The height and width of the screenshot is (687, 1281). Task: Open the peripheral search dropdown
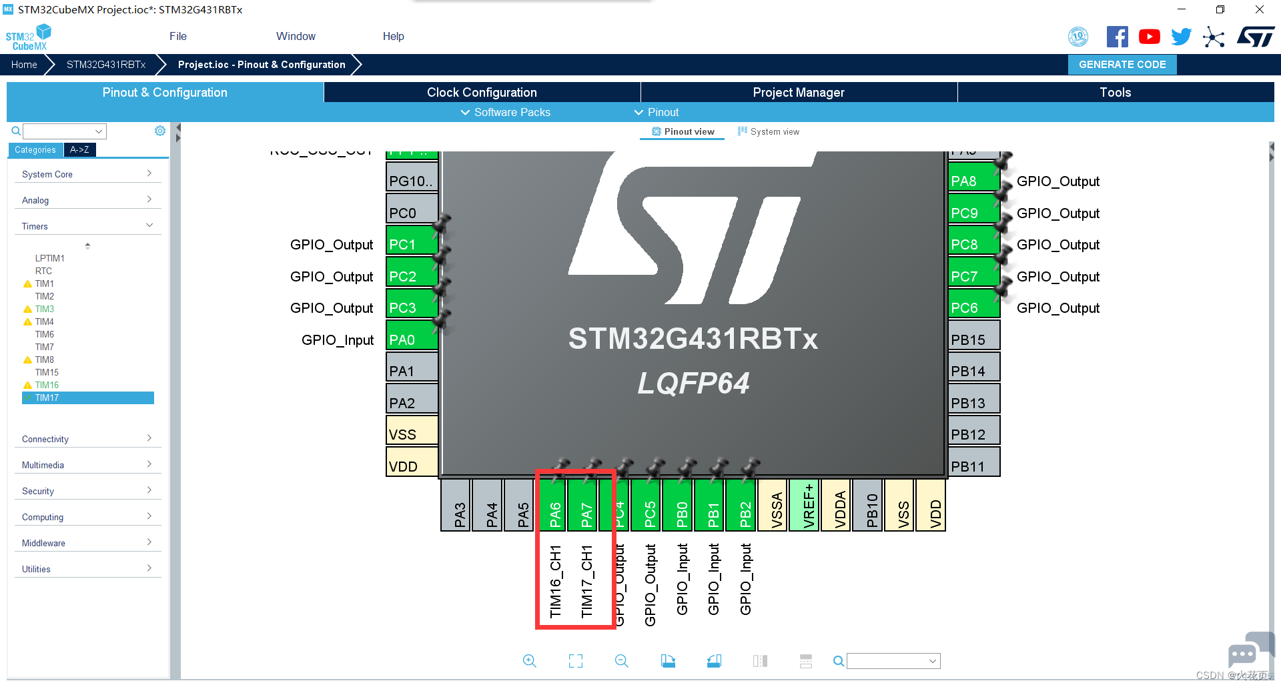(x=98, y=131)
